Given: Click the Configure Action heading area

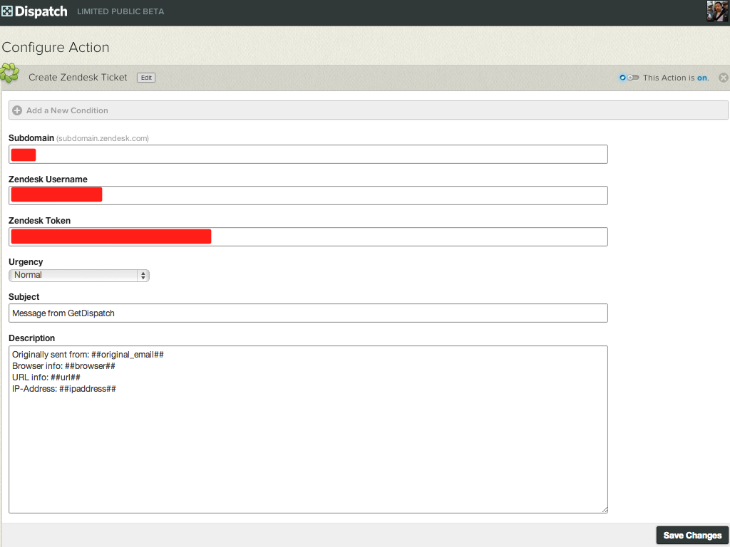Looking at the screenshot, I should [56, 47].
